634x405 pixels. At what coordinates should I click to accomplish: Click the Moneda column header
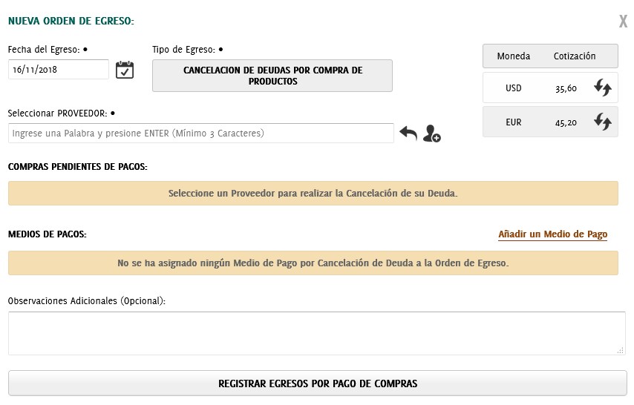tap(514, 56)
